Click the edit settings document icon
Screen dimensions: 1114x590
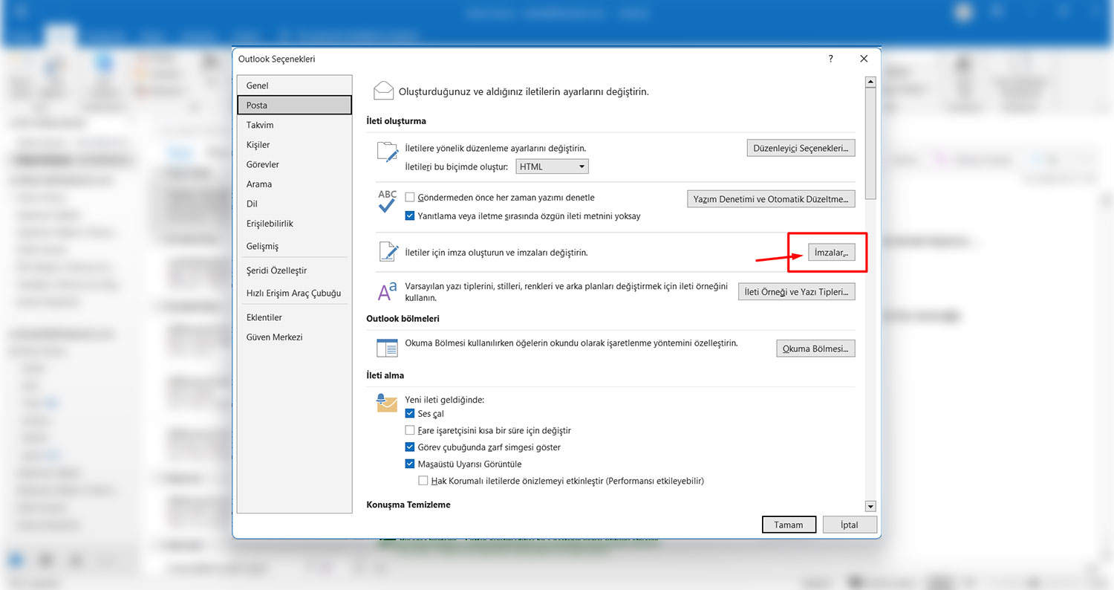[x=387, y=152]
